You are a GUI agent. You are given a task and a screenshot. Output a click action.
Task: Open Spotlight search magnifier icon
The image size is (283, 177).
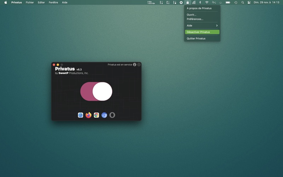pyautogui.click(x=243, y=2)
